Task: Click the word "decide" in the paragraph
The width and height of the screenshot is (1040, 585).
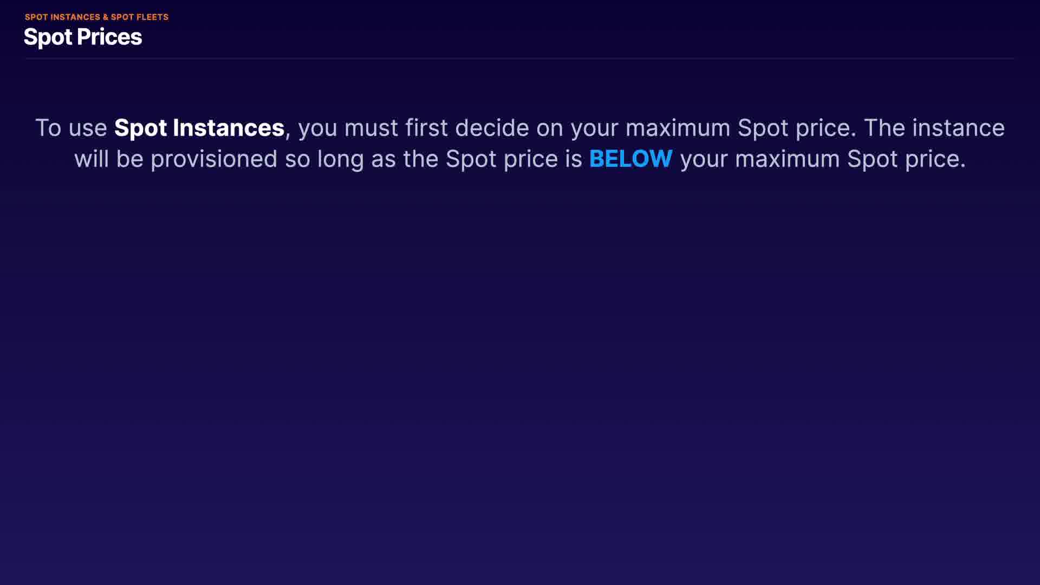Action: point(491,128)
